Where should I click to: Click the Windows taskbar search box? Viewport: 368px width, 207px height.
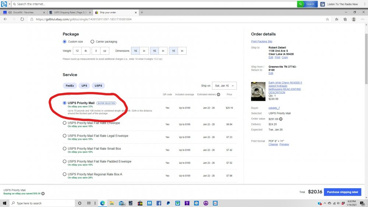[x=42, y=203]
